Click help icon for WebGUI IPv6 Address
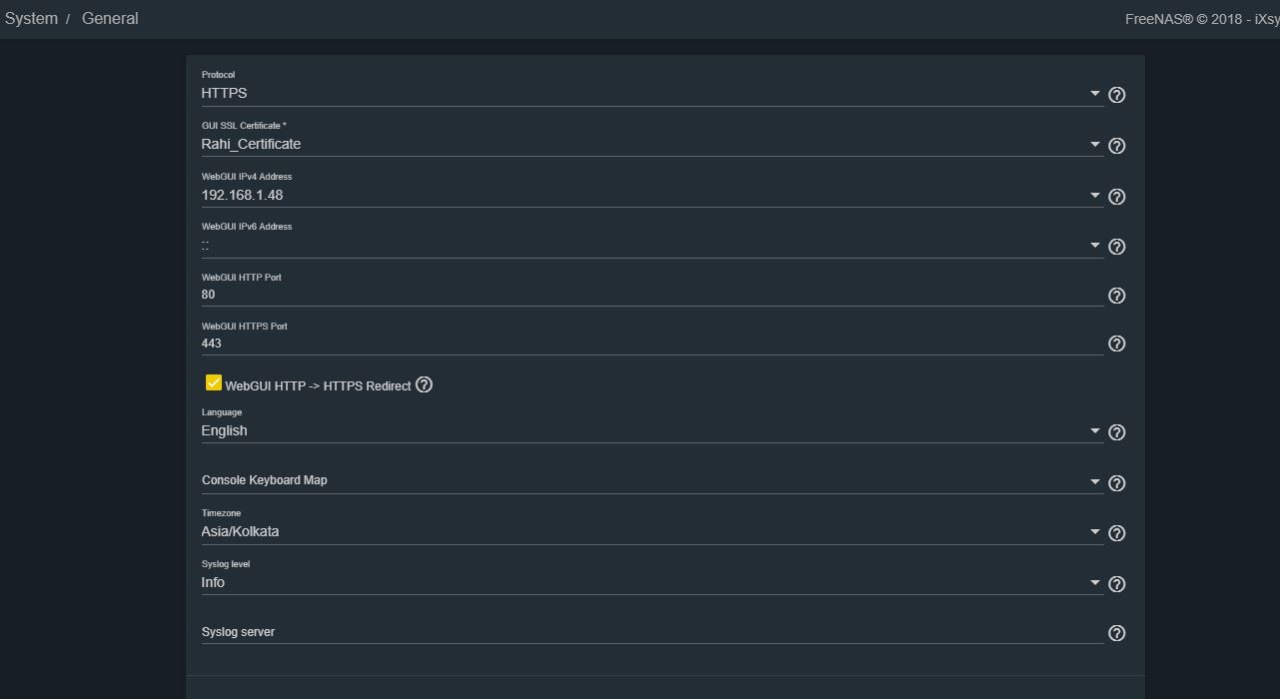This screenshot has height=699, width=1280. pos(1117,247)
